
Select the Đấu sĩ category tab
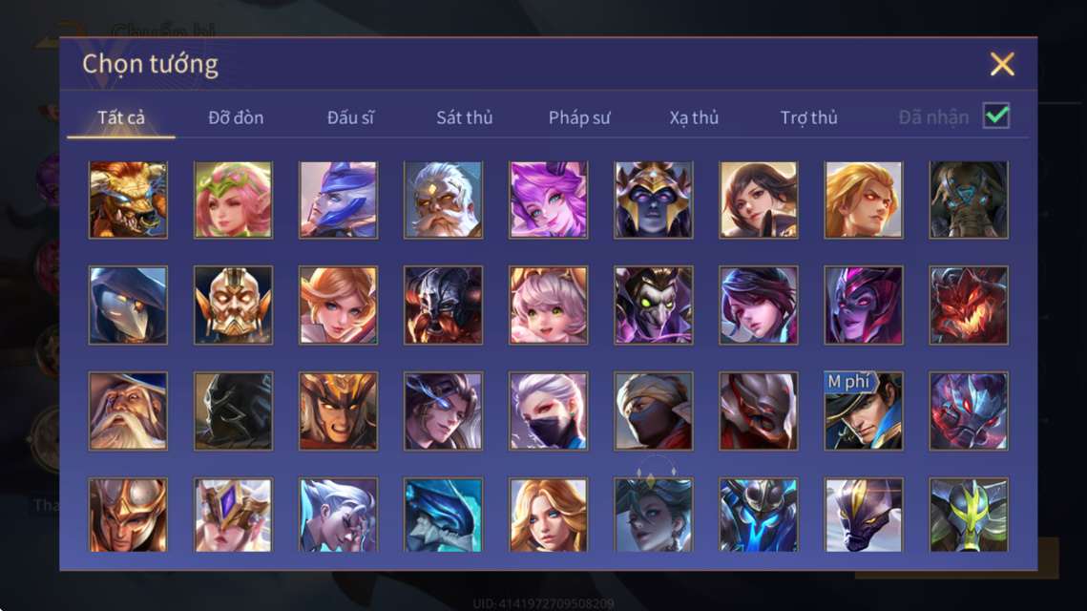point(350,117)
